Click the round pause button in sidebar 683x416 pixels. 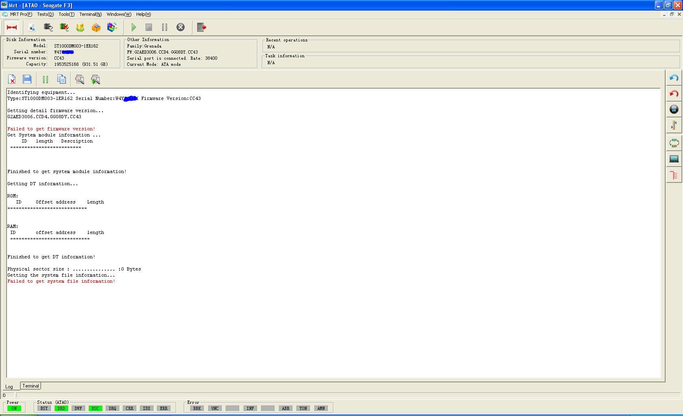pos(674,109)
